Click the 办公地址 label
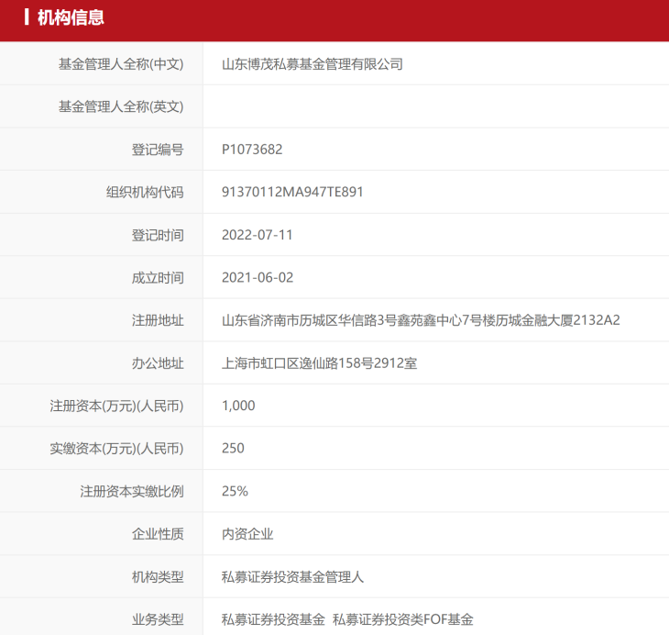The width and height of the screenshot is (669, 635). point(158,363)
